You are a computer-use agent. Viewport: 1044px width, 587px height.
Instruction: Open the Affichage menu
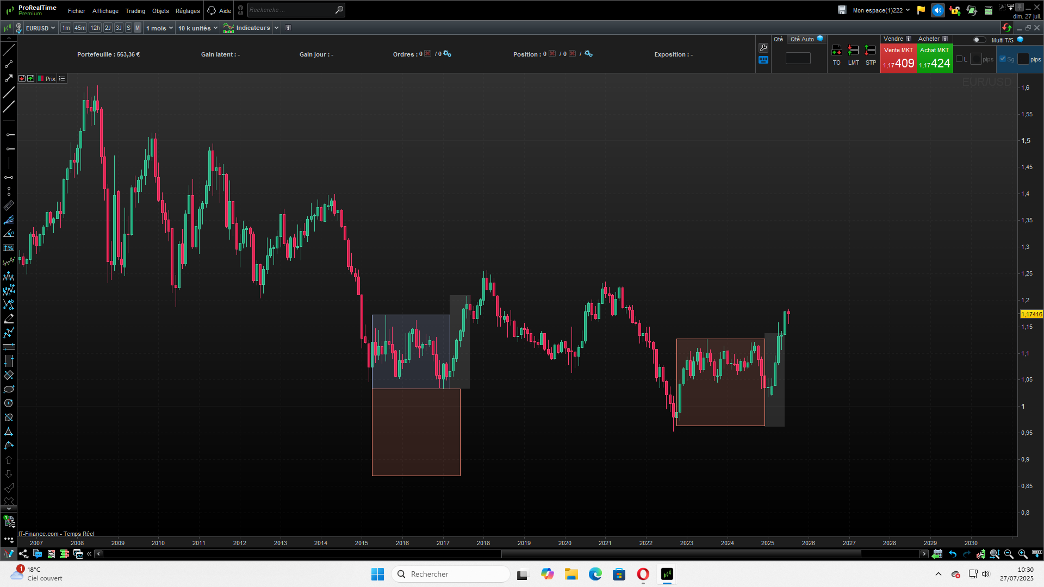(x=105, y=11)
